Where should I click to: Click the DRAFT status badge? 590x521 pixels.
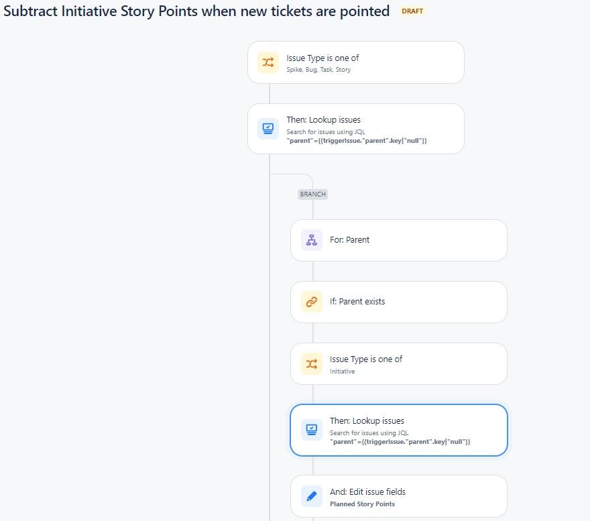pyautogui.click(x=412, y=11)
